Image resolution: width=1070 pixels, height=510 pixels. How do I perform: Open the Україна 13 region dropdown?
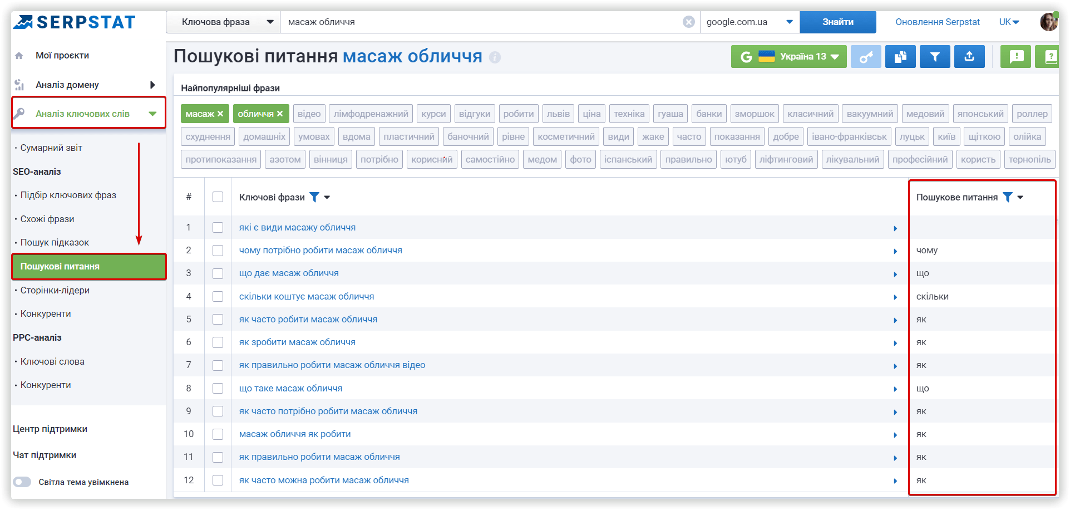[789, 57]
